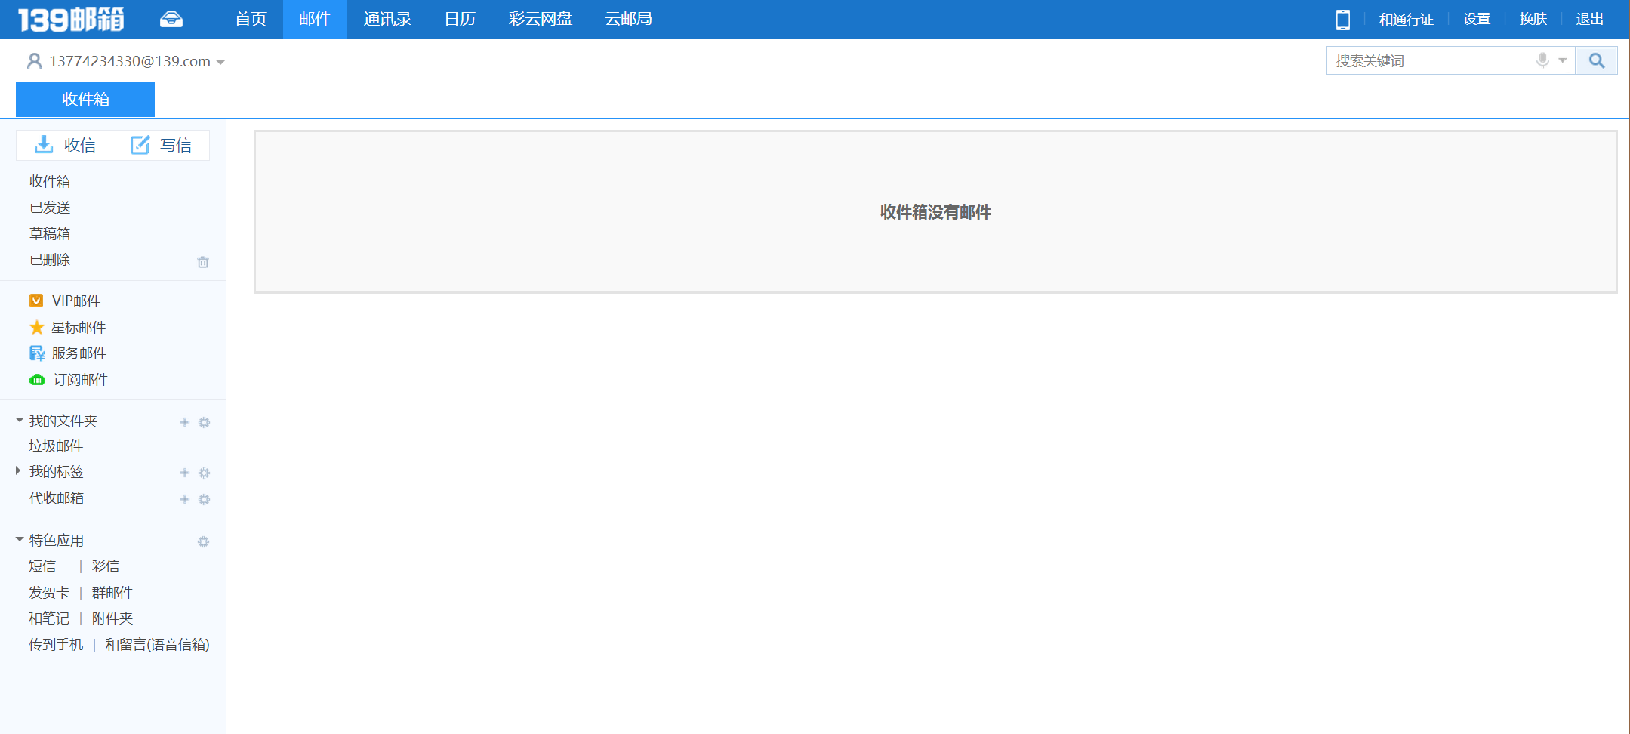The image size is (1630, 734).
Task: Open the 特色应用 settings gear
Action: pos(203,541)
